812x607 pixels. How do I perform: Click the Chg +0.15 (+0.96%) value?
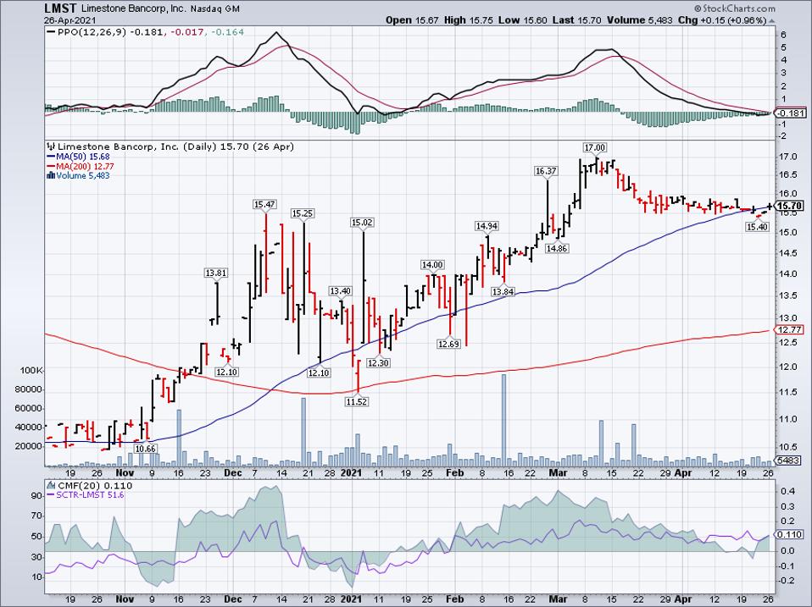click(722, 20)
